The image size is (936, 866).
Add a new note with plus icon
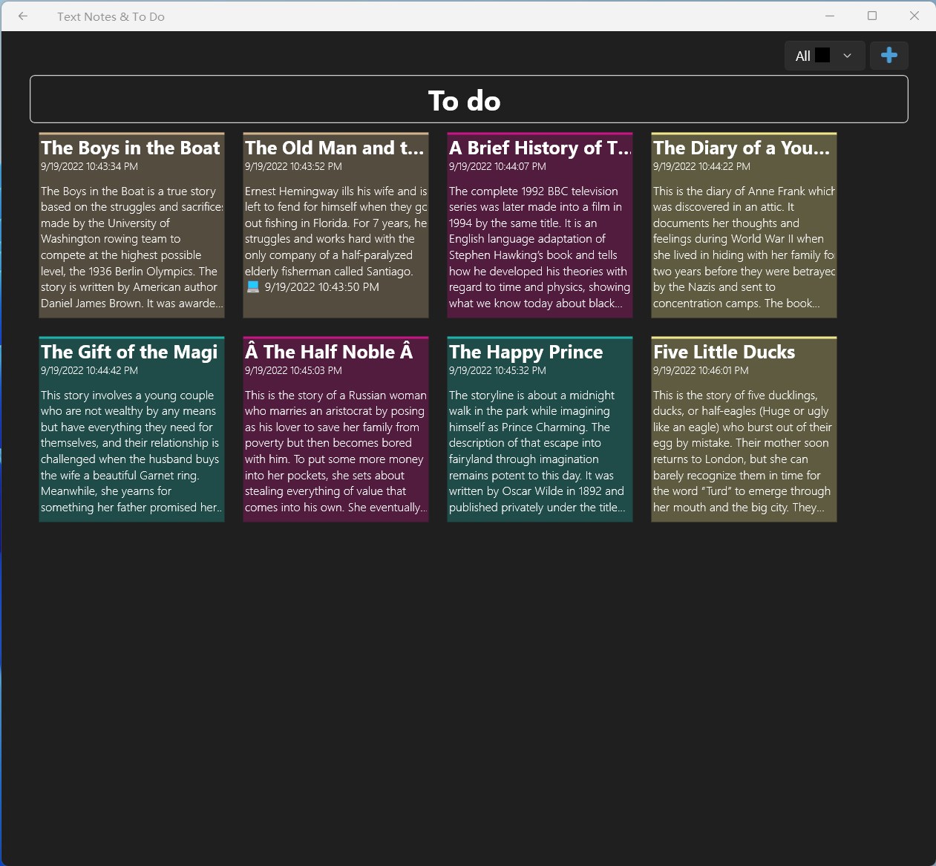[888, 56]
